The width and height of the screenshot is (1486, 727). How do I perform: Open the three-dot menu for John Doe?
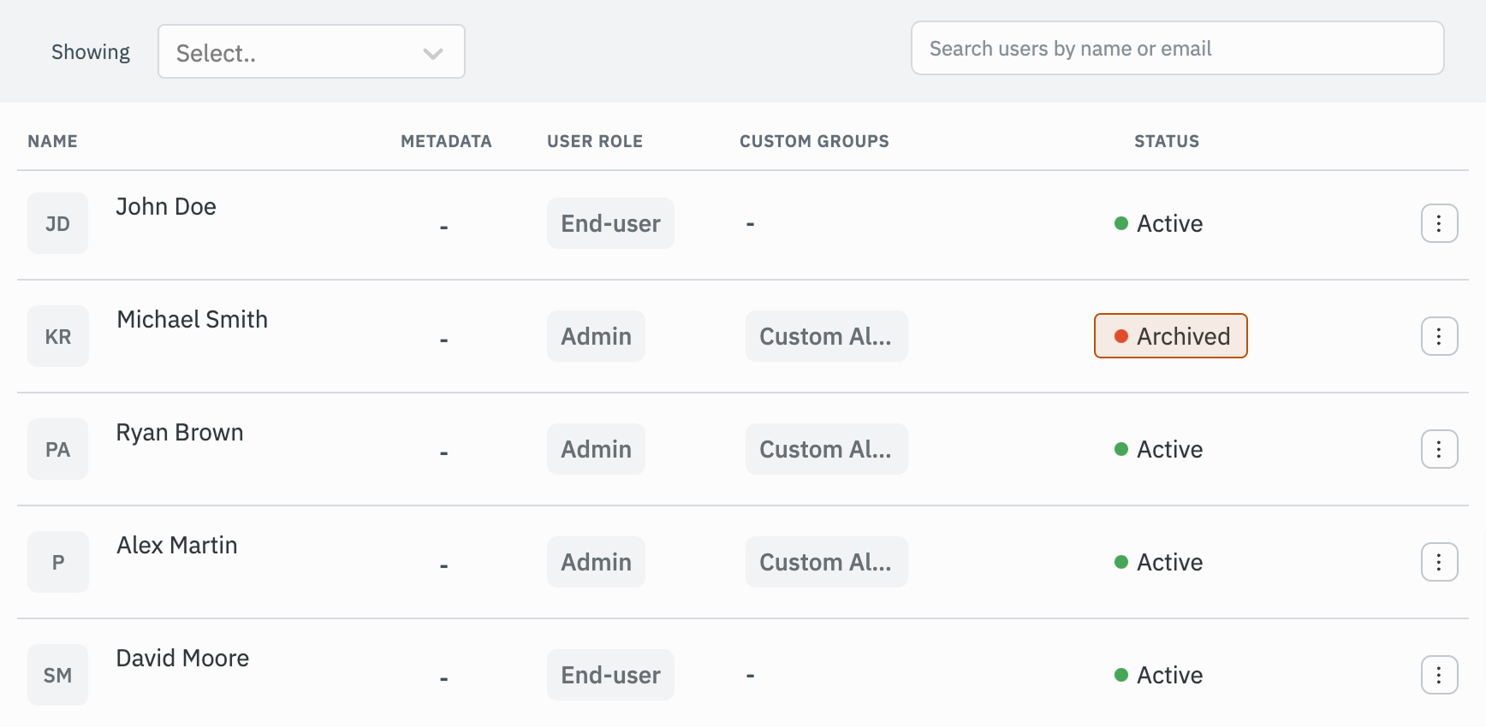click(x=1439, y=223)
